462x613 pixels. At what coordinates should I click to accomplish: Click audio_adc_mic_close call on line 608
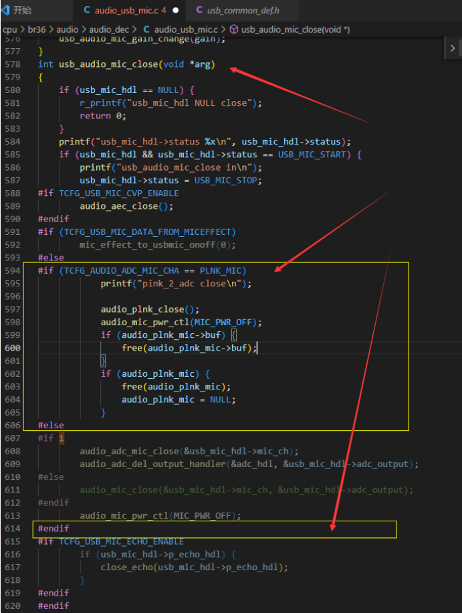pos(129,451)
